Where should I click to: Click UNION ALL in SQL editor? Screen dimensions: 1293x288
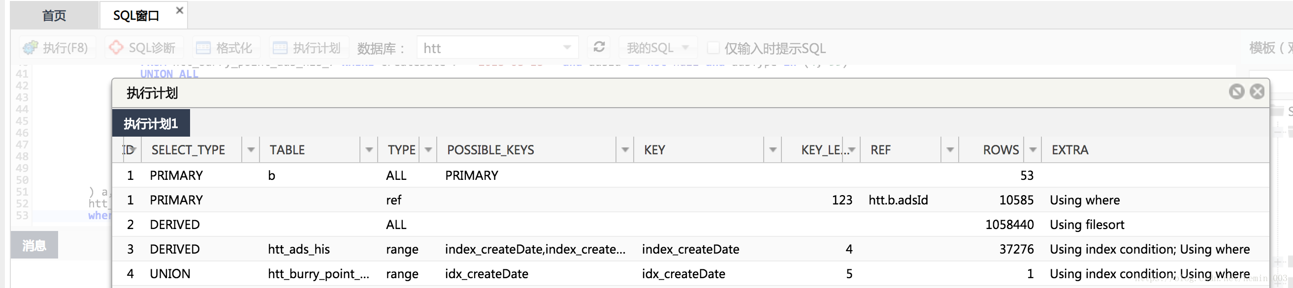(x=169, y=74)
